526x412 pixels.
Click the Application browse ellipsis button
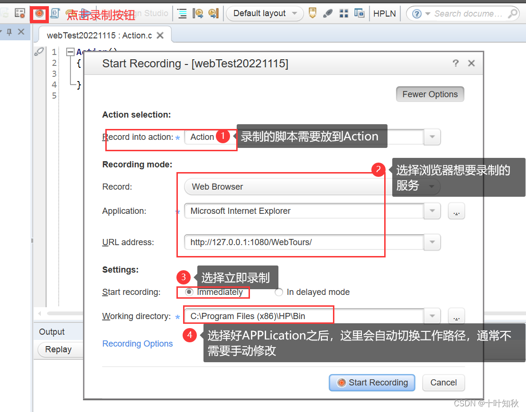457,211
